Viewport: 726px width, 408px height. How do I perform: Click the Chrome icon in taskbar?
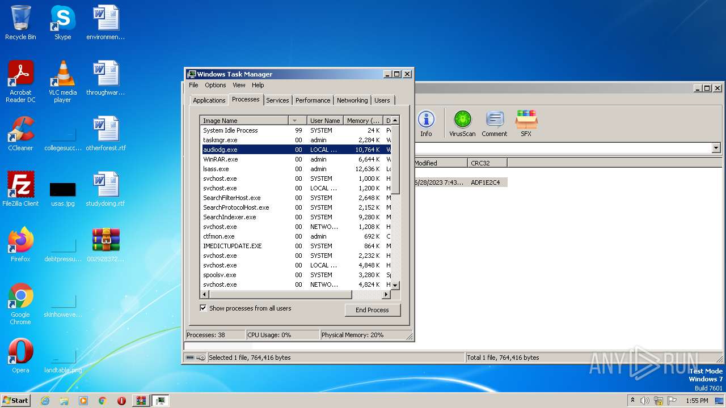pos(103,401)
